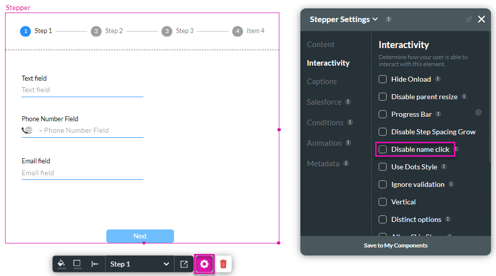Screen dimensions: 496x276
Task: Switch to Salesforce tab
Action: coord(324,102)
